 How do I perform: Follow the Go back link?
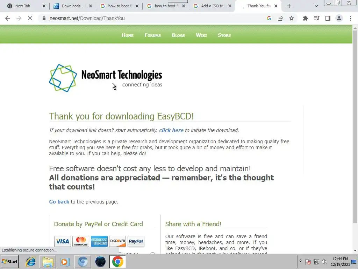click(59, 202)
